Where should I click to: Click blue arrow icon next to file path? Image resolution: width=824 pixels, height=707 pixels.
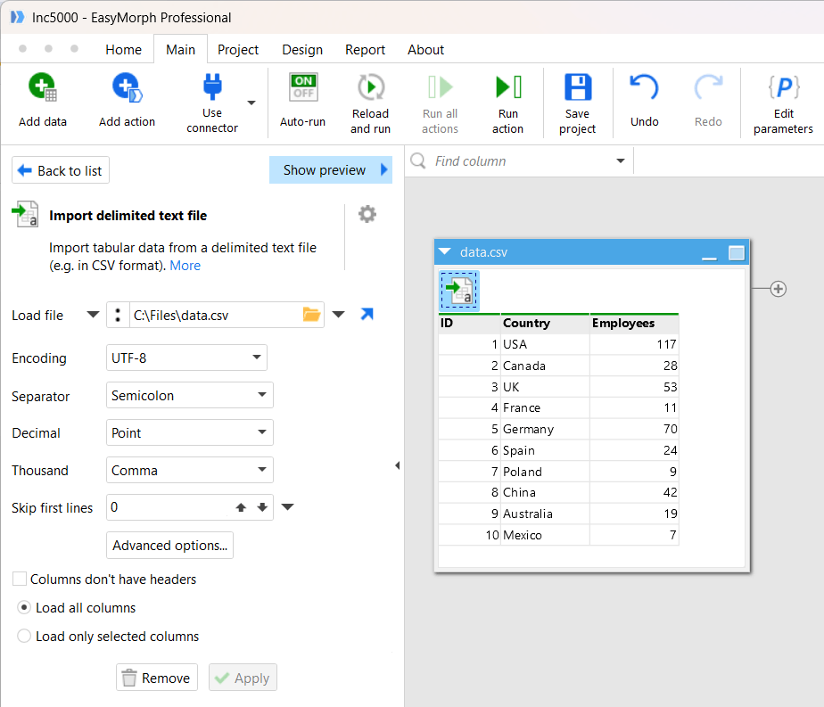(x=367, y=314)
